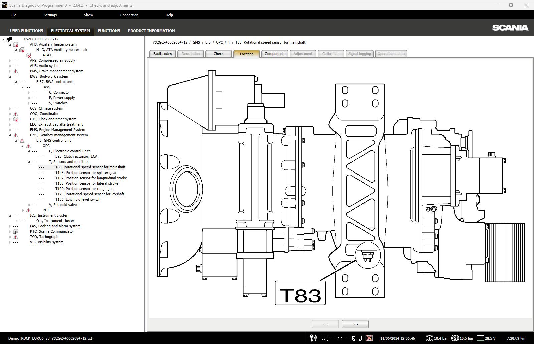Open the Show menu

[88, 15]
